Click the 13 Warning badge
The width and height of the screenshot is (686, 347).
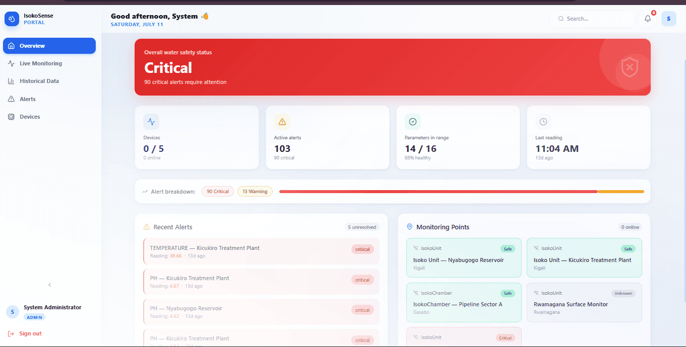pyautogui.click(x=255, y=192)
